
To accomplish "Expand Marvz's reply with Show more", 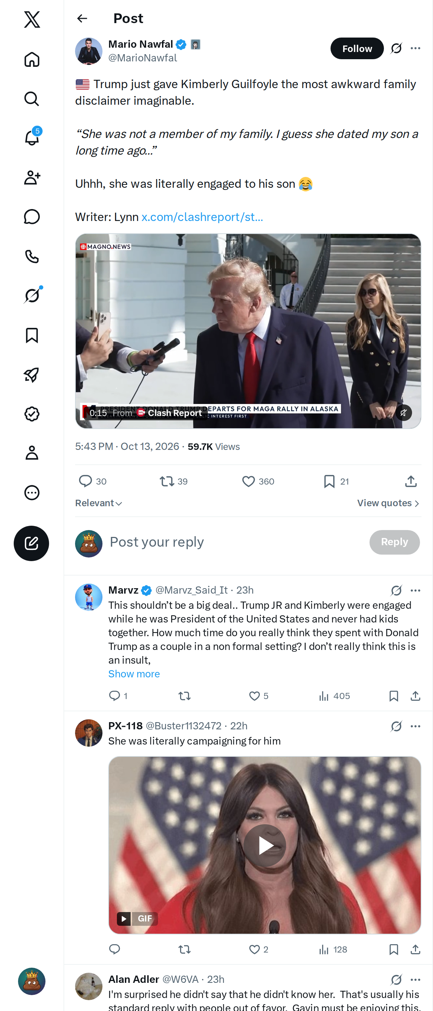I will click(x=134, y=673).
